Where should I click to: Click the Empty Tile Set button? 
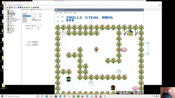(x=35, y=45)
